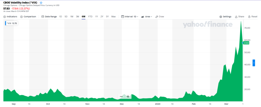The height and width of the screenshot is (107, 261).
Task: Click the CBOE Volatility Index (^VIX) title
Action: (20, 3)
